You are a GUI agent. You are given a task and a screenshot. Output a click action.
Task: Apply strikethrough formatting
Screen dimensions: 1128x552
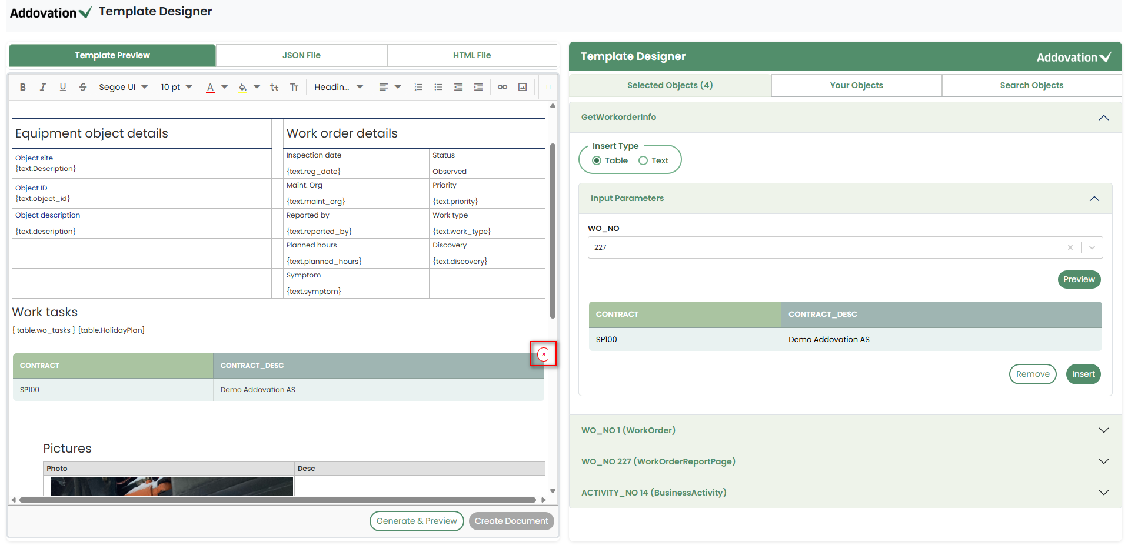[83, 87]
